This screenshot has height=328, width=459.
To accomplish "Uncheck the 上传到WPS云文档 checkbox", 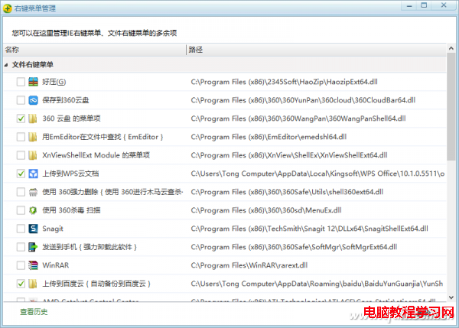I will pyautogui.click(x=21, y=174).
